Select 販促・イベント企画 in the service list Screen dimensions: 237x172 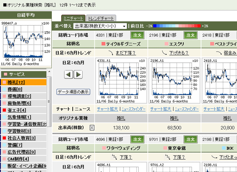tap(27, 166)
